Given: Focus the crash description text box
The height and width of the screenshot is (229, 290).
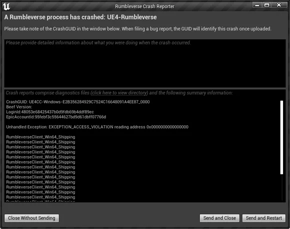Looking at the screenshot, I should [x=145, y=63].
